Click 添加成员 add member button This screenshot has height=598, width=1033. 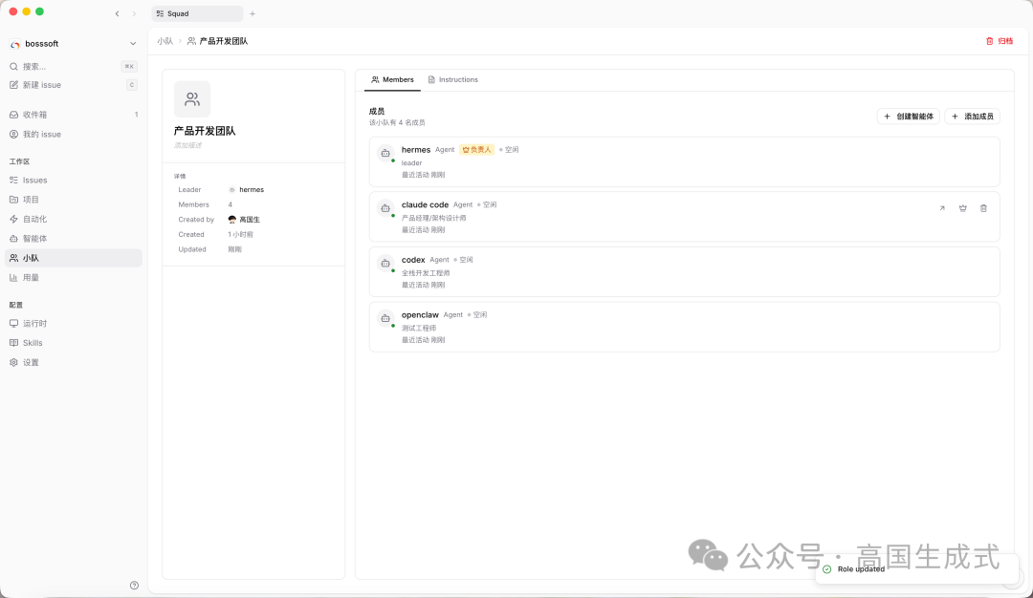pyautogui.click(x=973, y=117)
